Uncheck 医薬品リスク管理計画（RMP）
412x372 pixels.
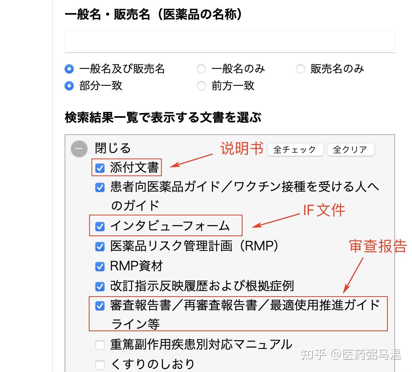click(100, 246)
